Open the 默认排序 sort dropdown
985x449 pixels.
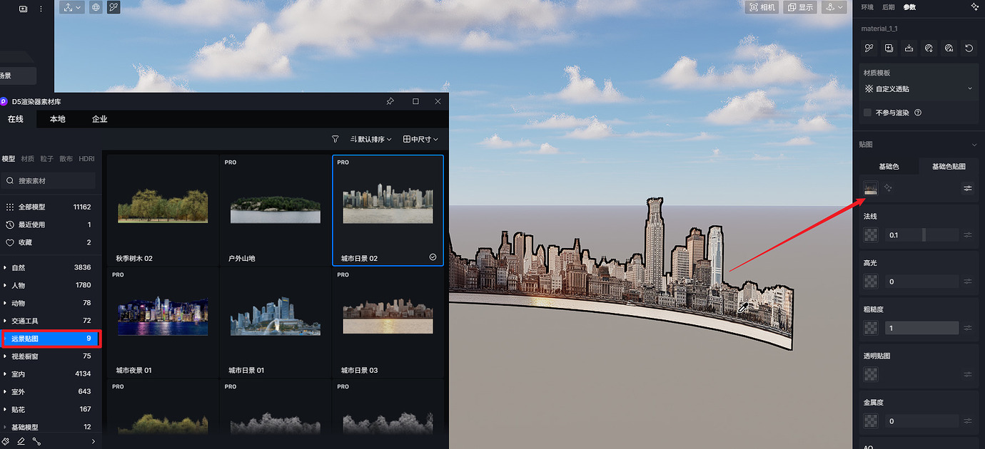[370, 139]
